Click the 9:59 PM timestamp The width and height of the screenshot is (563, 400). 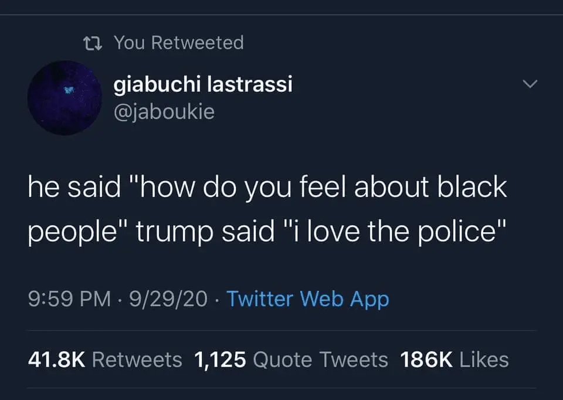click(x=69, y=299)
